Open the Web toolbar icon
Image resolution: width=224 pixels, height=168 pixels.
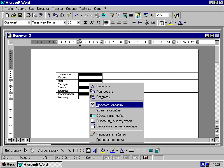(x=104, y=15)
